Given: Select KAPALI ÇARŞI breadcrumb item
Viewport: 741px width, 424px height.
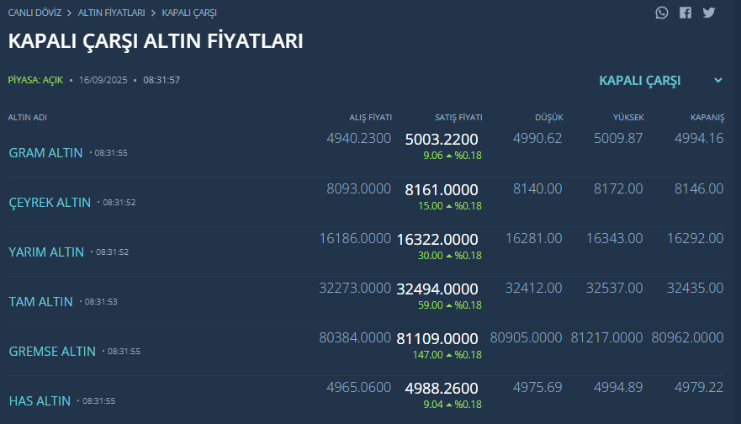Looking at the screenshot, I should tap(189, 13).
